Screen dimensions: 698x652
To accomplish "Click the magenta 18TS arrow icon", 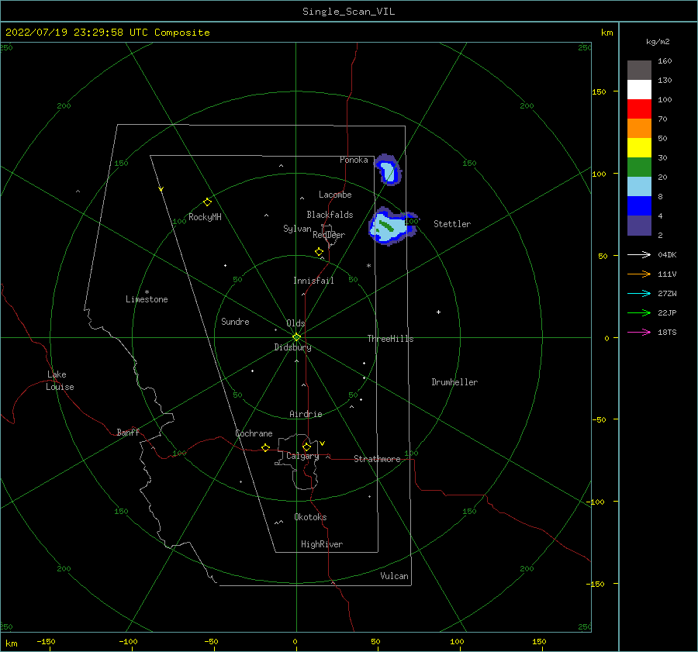I will tap(639, 332).
